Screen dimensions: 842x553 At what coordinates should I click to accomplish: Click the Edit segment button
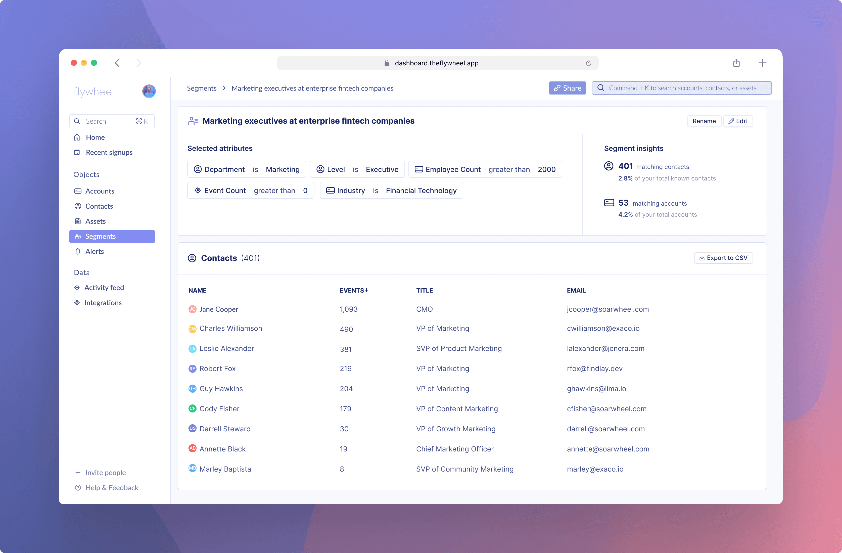pos(738,121)
